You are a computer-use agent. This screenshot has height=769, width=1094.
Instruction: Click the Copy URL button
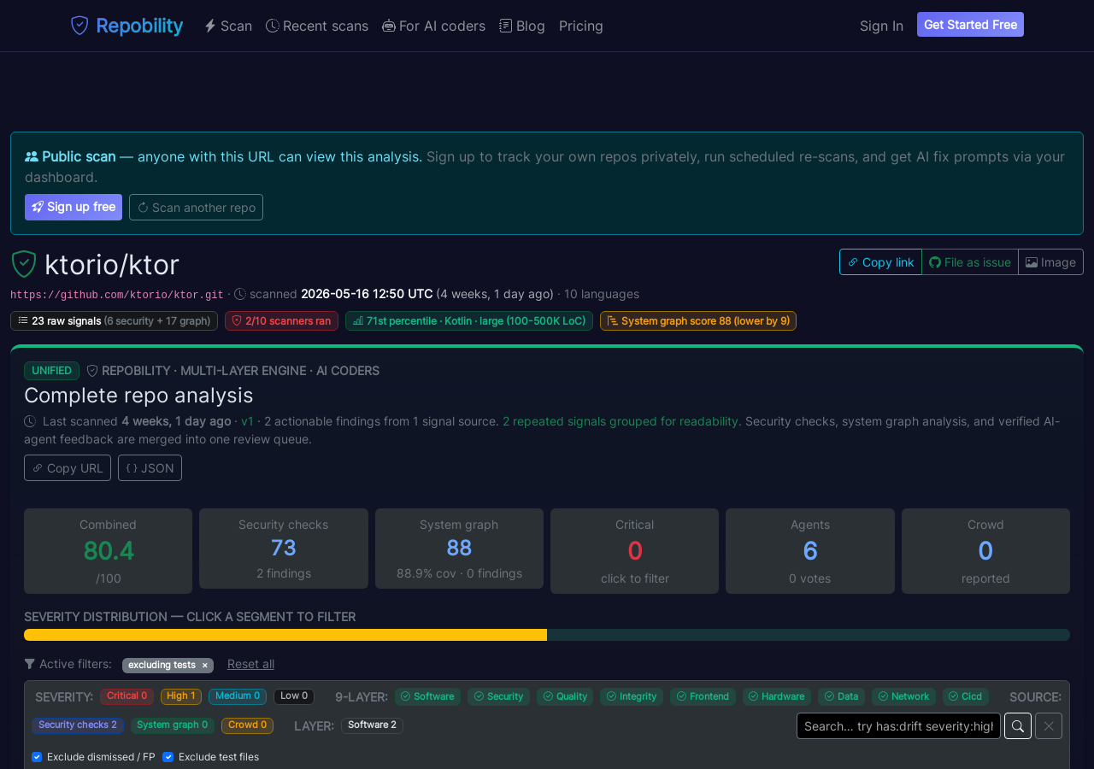(68, 467)
